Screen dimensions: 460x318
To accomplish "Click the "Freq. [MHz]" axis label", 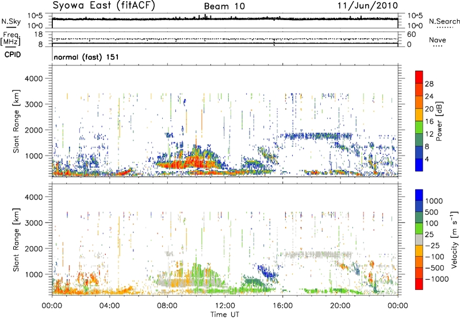I will [x=10, y=39].
